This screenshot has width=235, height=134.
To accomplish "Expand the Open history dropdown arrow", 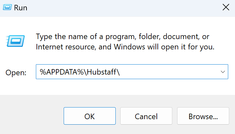I will point(223,72).
